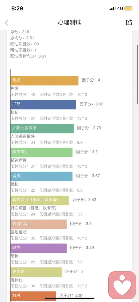Tap the 其它项目（睡眠、饮食等） bar
Screen dimensions: 139x302
(40, 200)
